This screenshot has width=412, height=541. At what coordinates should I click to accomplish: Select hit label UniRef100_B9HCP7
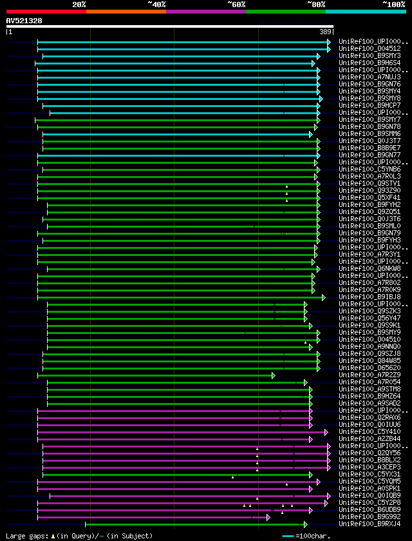click(x=370, y=105)
